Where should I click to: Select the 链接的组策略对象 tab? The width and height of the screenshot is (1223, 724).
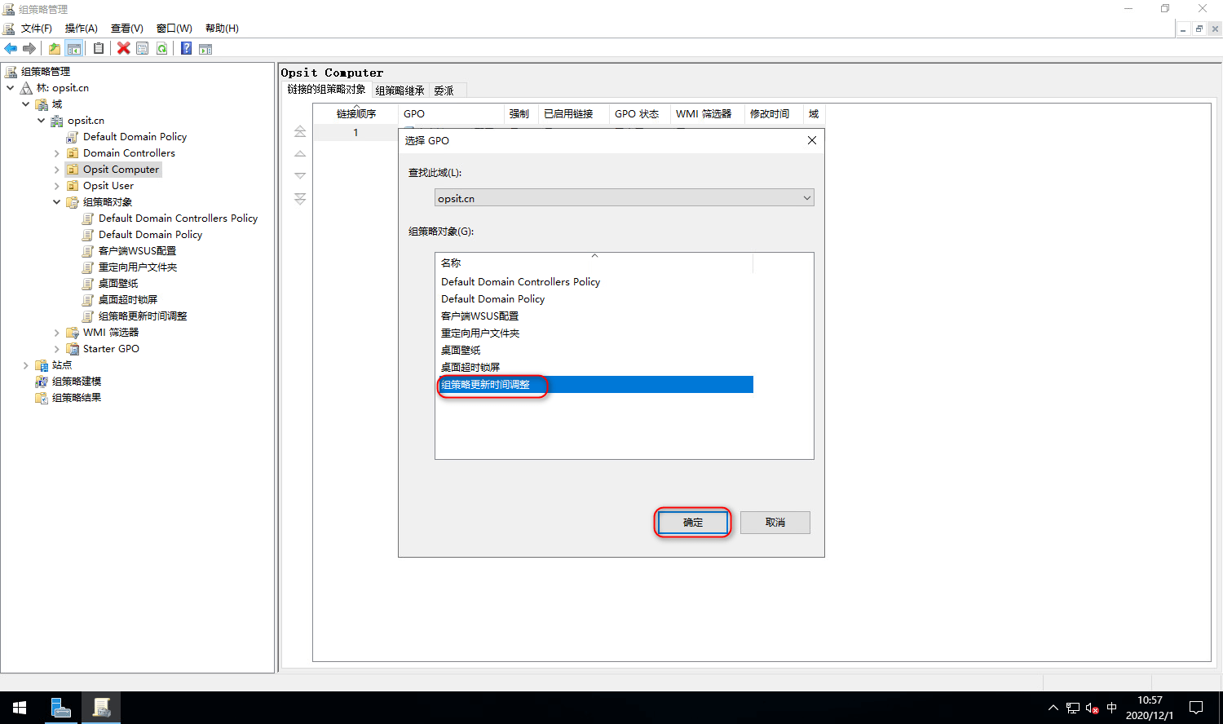[x=327, y=90]
